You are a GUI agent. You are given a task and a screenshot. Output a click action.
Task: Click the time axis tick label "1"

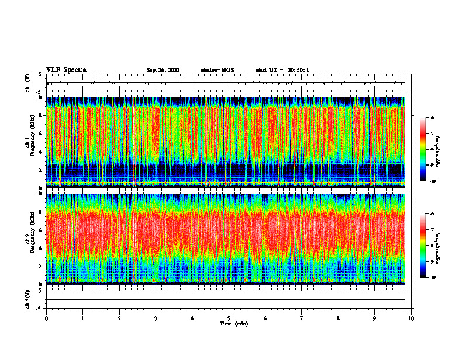click(82, 318)
